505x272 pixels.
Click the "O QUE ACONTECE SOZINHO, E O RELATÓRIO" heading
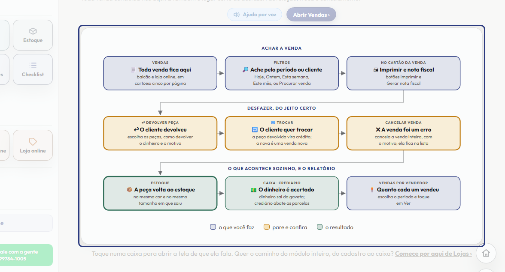pyautogui.click(x=282, y=169)
